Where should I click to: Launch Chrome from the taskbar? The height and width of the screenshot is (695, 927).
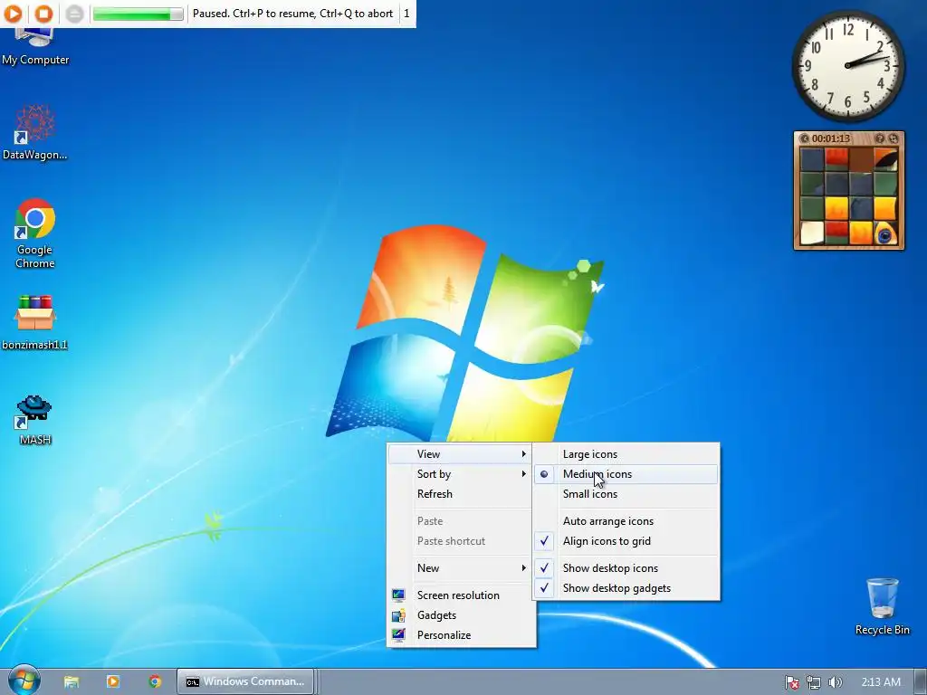[x=155, y=681]
